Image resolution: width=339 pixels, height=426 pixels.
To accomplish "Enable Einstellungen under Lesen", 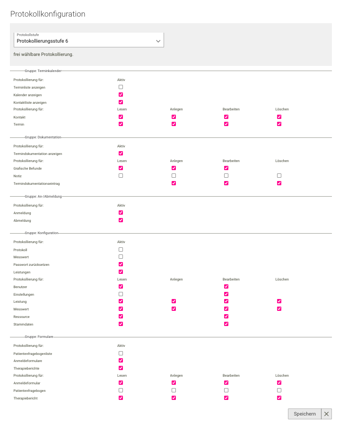I will 121,294.
